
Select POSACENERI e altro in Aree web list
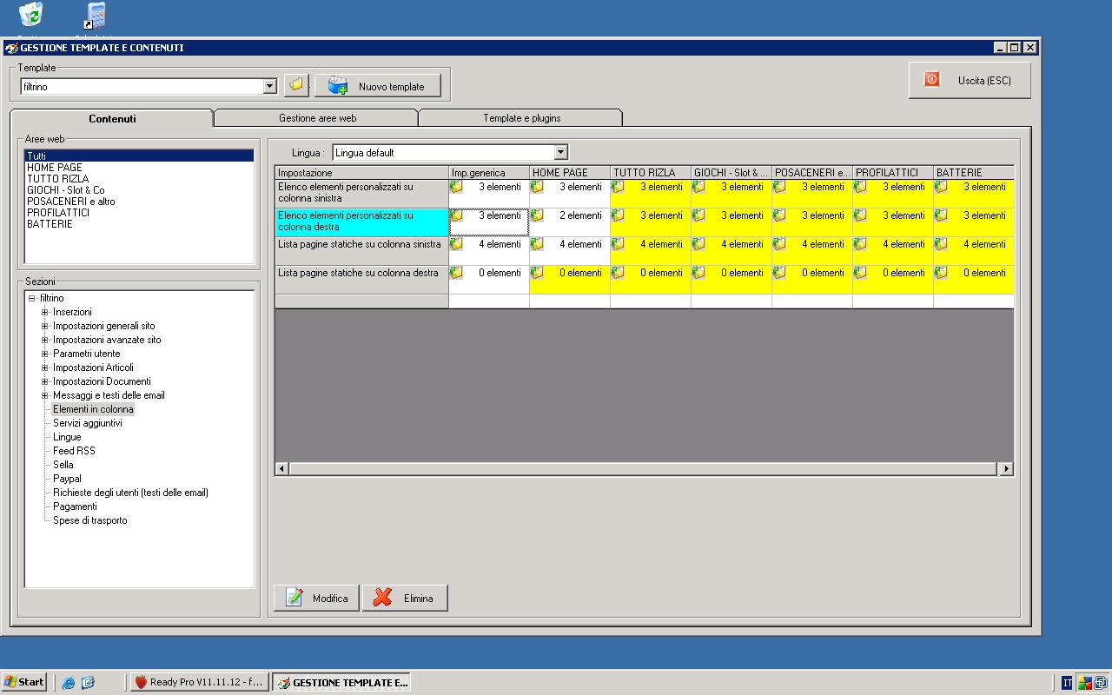[139, 202]
